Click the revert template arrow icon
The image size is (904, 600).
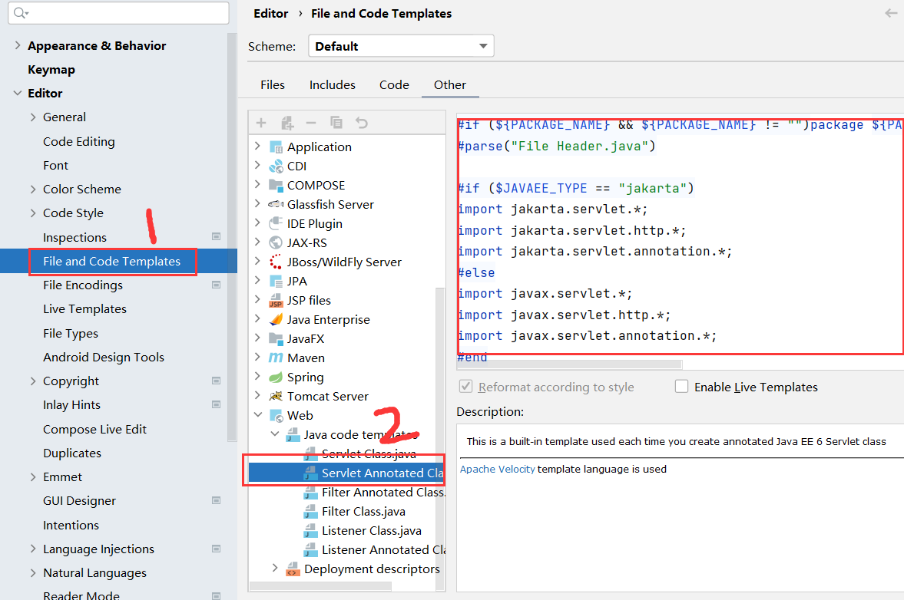[362, 123]
